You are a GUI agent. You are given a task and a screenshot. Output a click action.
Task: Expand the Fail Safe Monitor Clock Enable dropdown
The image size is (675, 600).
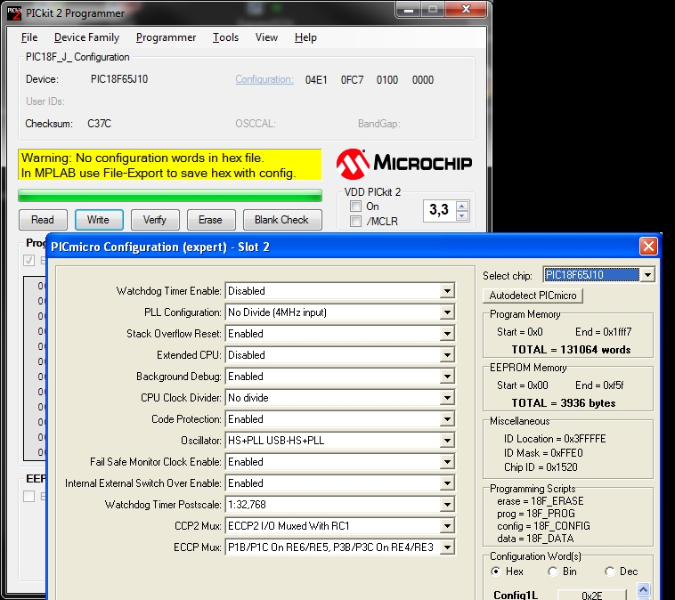pyautogui.click(x=447, y=462)
